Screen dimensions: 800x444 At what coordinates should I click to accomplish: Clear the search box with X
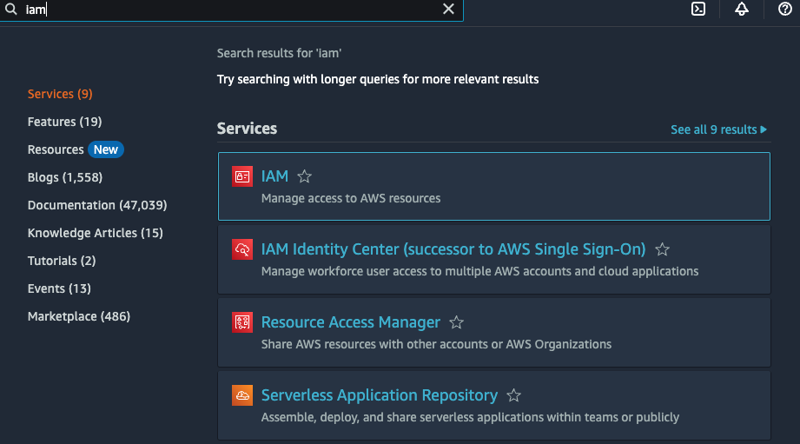coord(448,10)
